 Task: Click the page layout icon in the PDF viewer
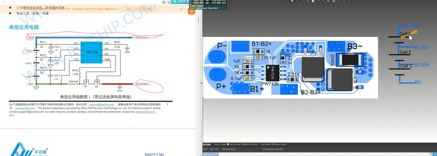point(169,2)
